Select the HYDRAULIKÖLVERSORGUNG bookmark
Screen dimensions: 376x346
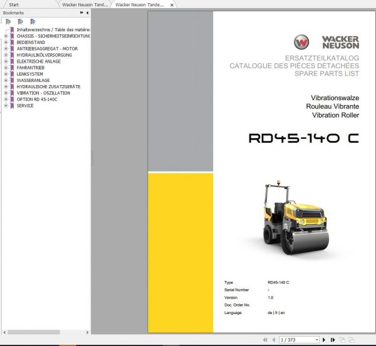click(44, 55)
